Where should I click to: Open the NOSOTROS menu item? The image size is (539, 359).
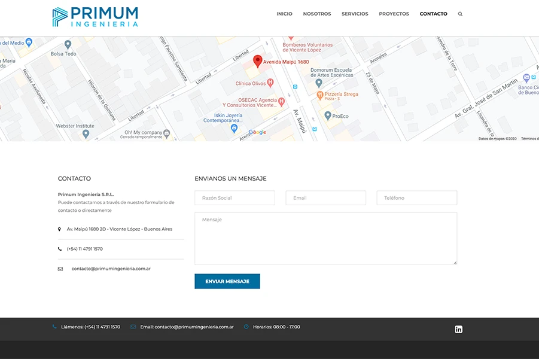tap(316, 14)
